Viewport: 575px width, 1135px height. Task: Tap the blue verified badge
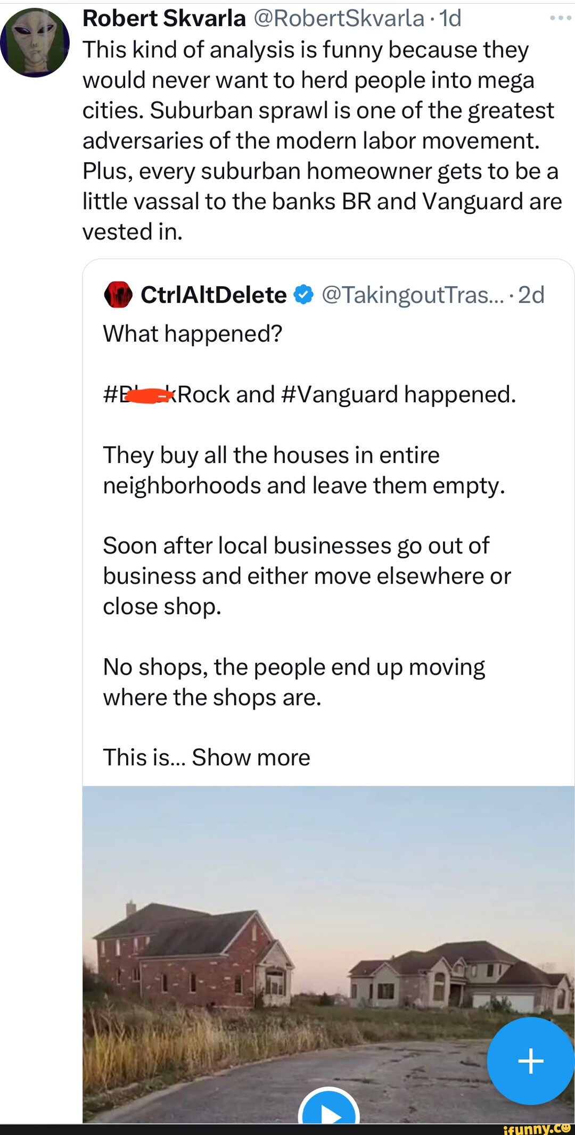[x=303, y=294]
